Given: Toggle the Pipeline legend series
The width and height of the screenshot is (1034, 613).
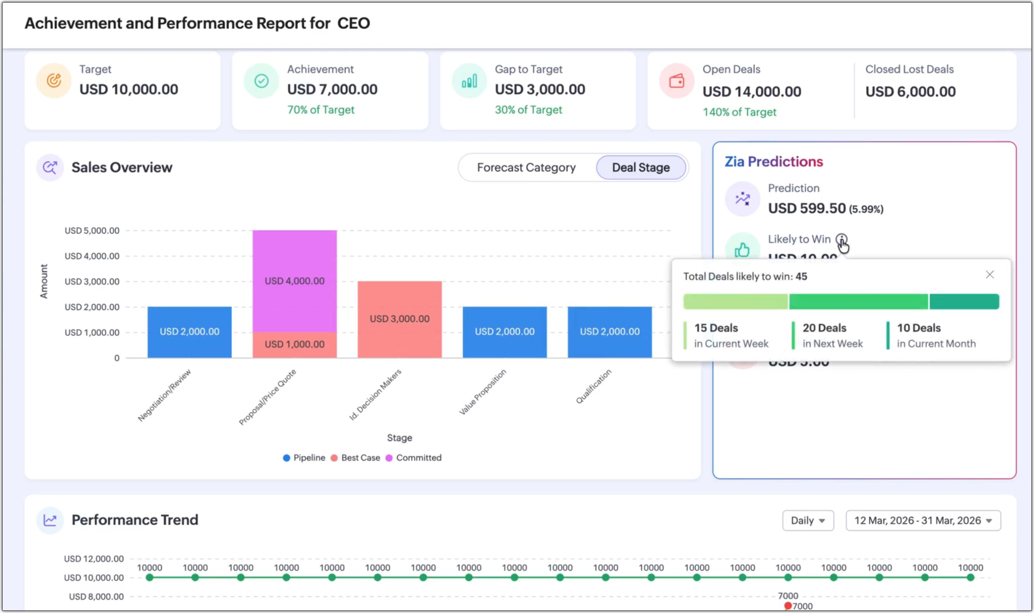Looking at the screenshot, I should tap(304, 458).
